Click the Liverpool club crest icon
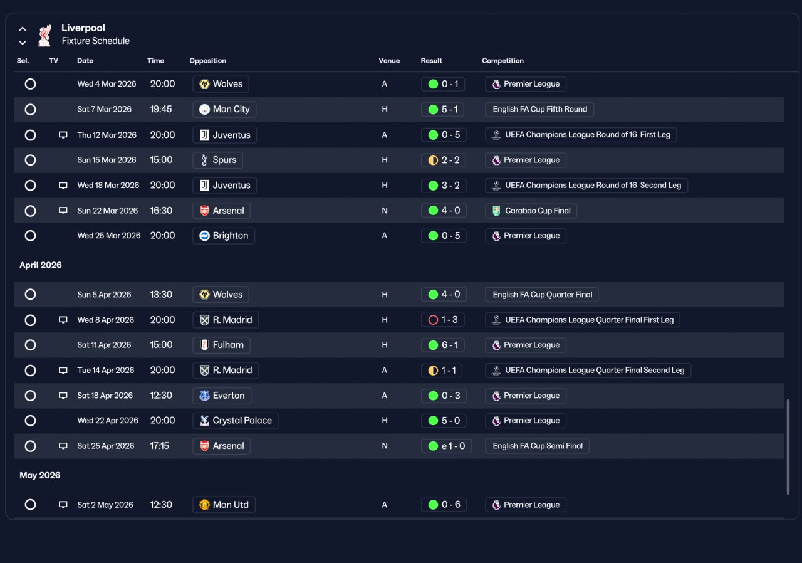802x563 pixels. point(44,35)
